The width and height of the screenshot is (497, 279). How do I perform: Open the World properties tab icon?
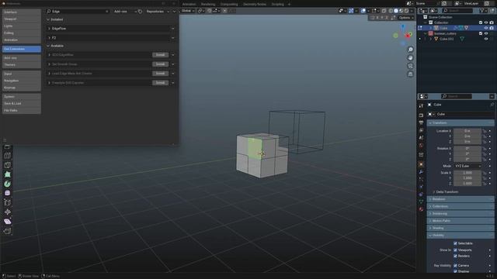421,146
